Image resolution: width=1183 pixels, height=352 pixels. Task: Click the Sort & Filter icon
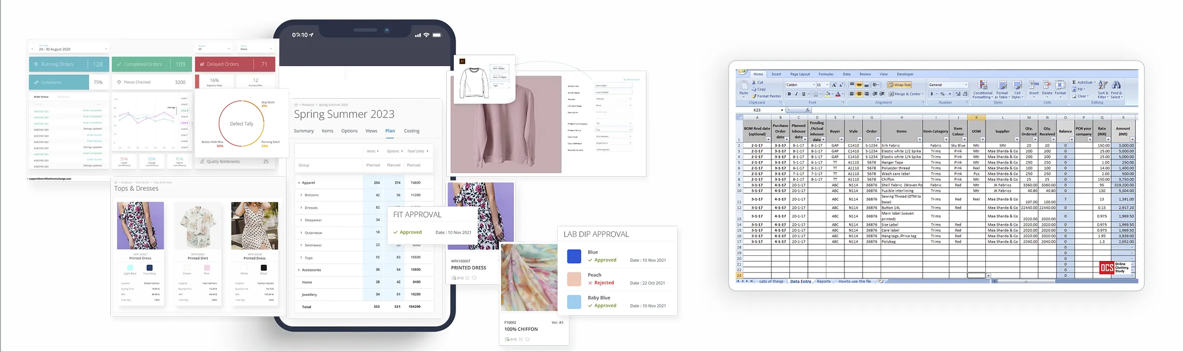1103,85
